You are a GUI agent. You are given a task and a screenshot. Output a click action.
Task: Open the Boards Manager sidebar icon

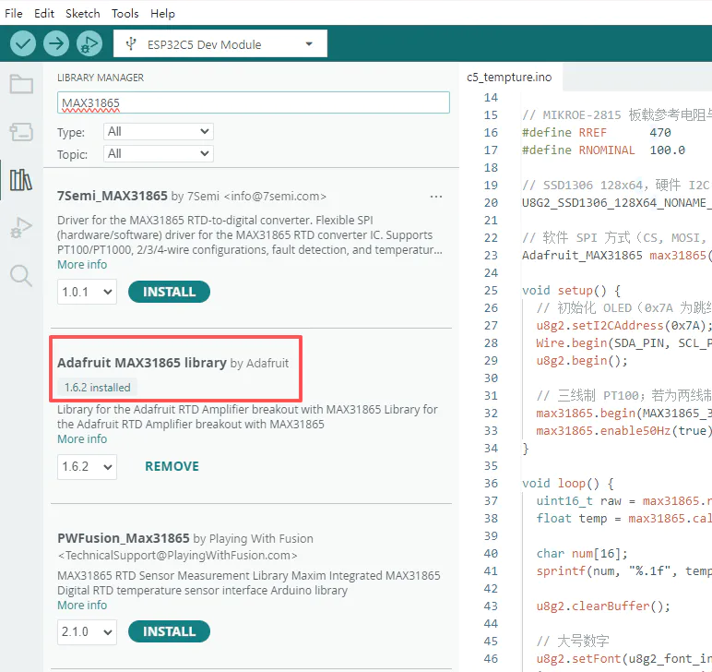point(21,132)
